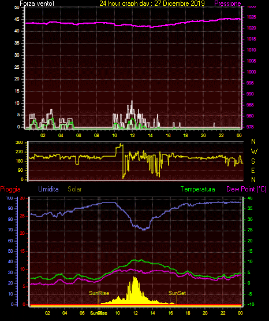This screenshot has height=321, width=269.
Task: Click the Dew Point (°C) legend label
Action: [x=246, y=189]
